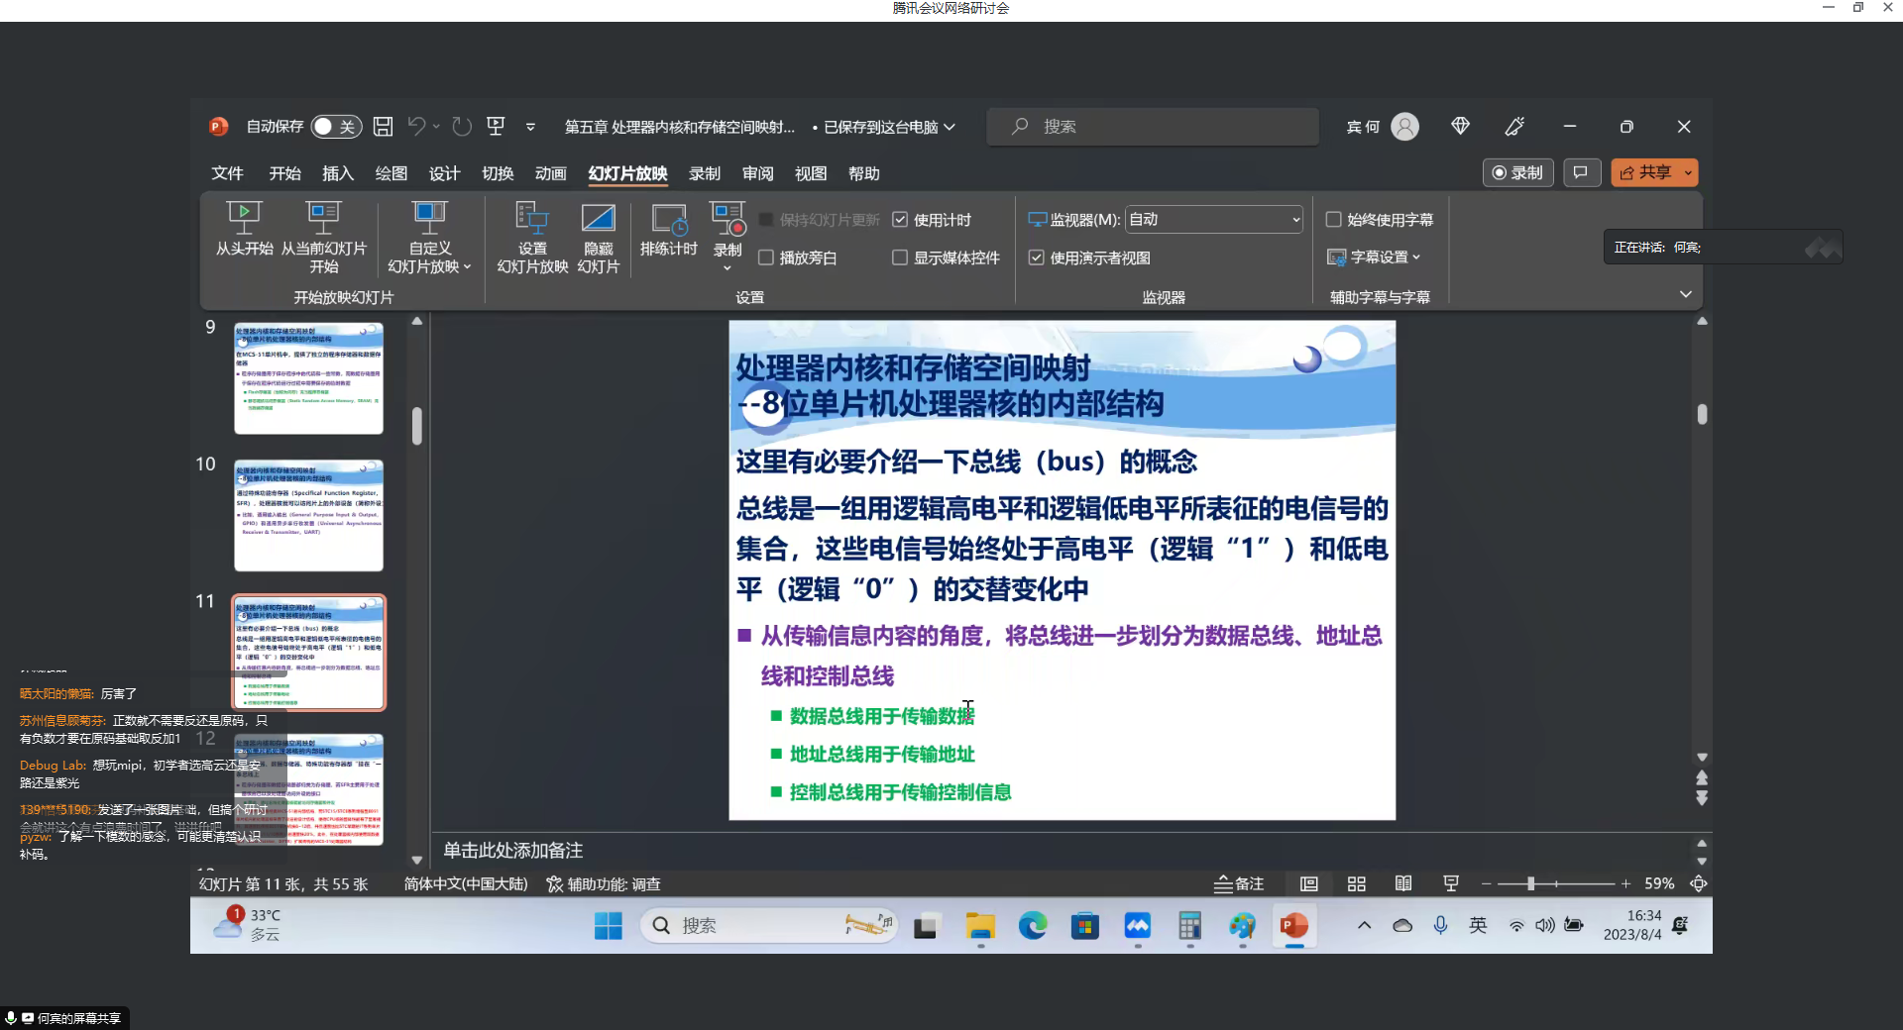1903x1030 pixels.
Task: Click zoom out minus icon
Action: coord(1486,883)
